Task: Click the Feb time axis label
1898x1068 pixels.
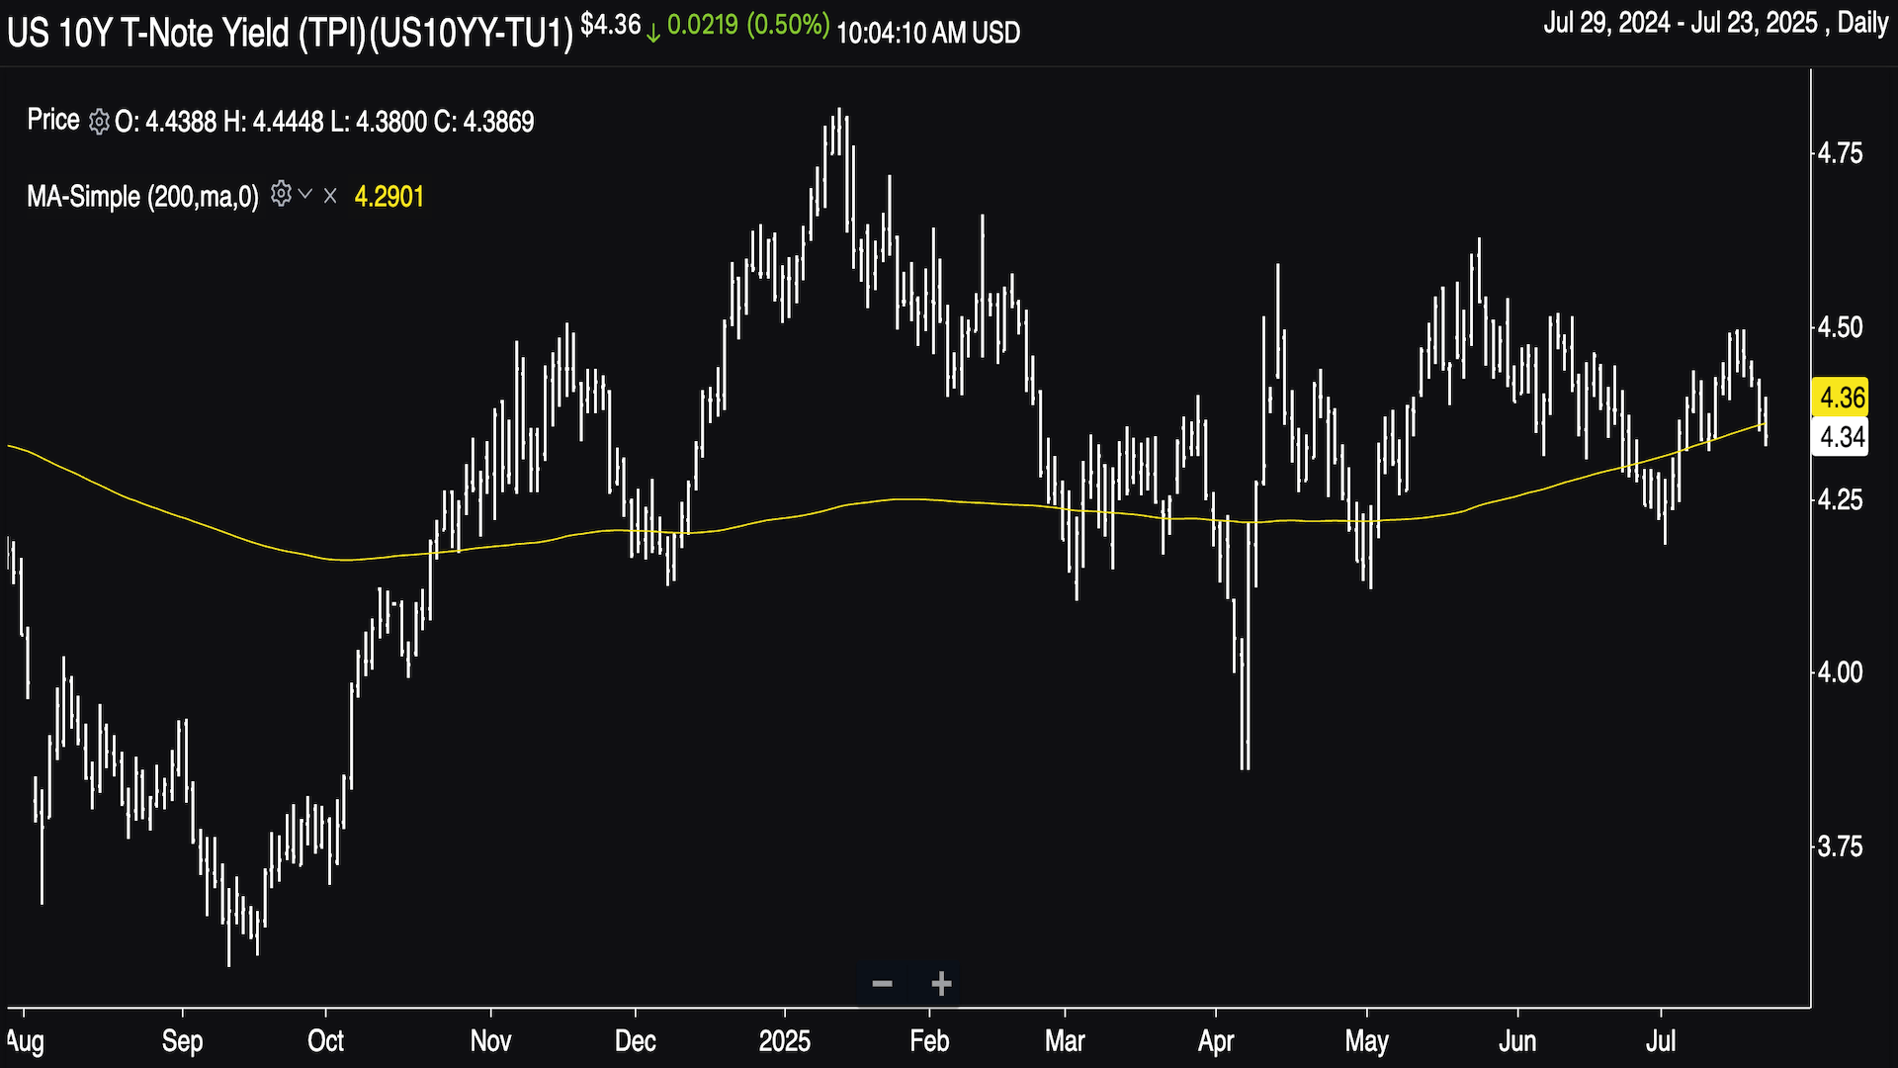Action: coord(929,1040)
